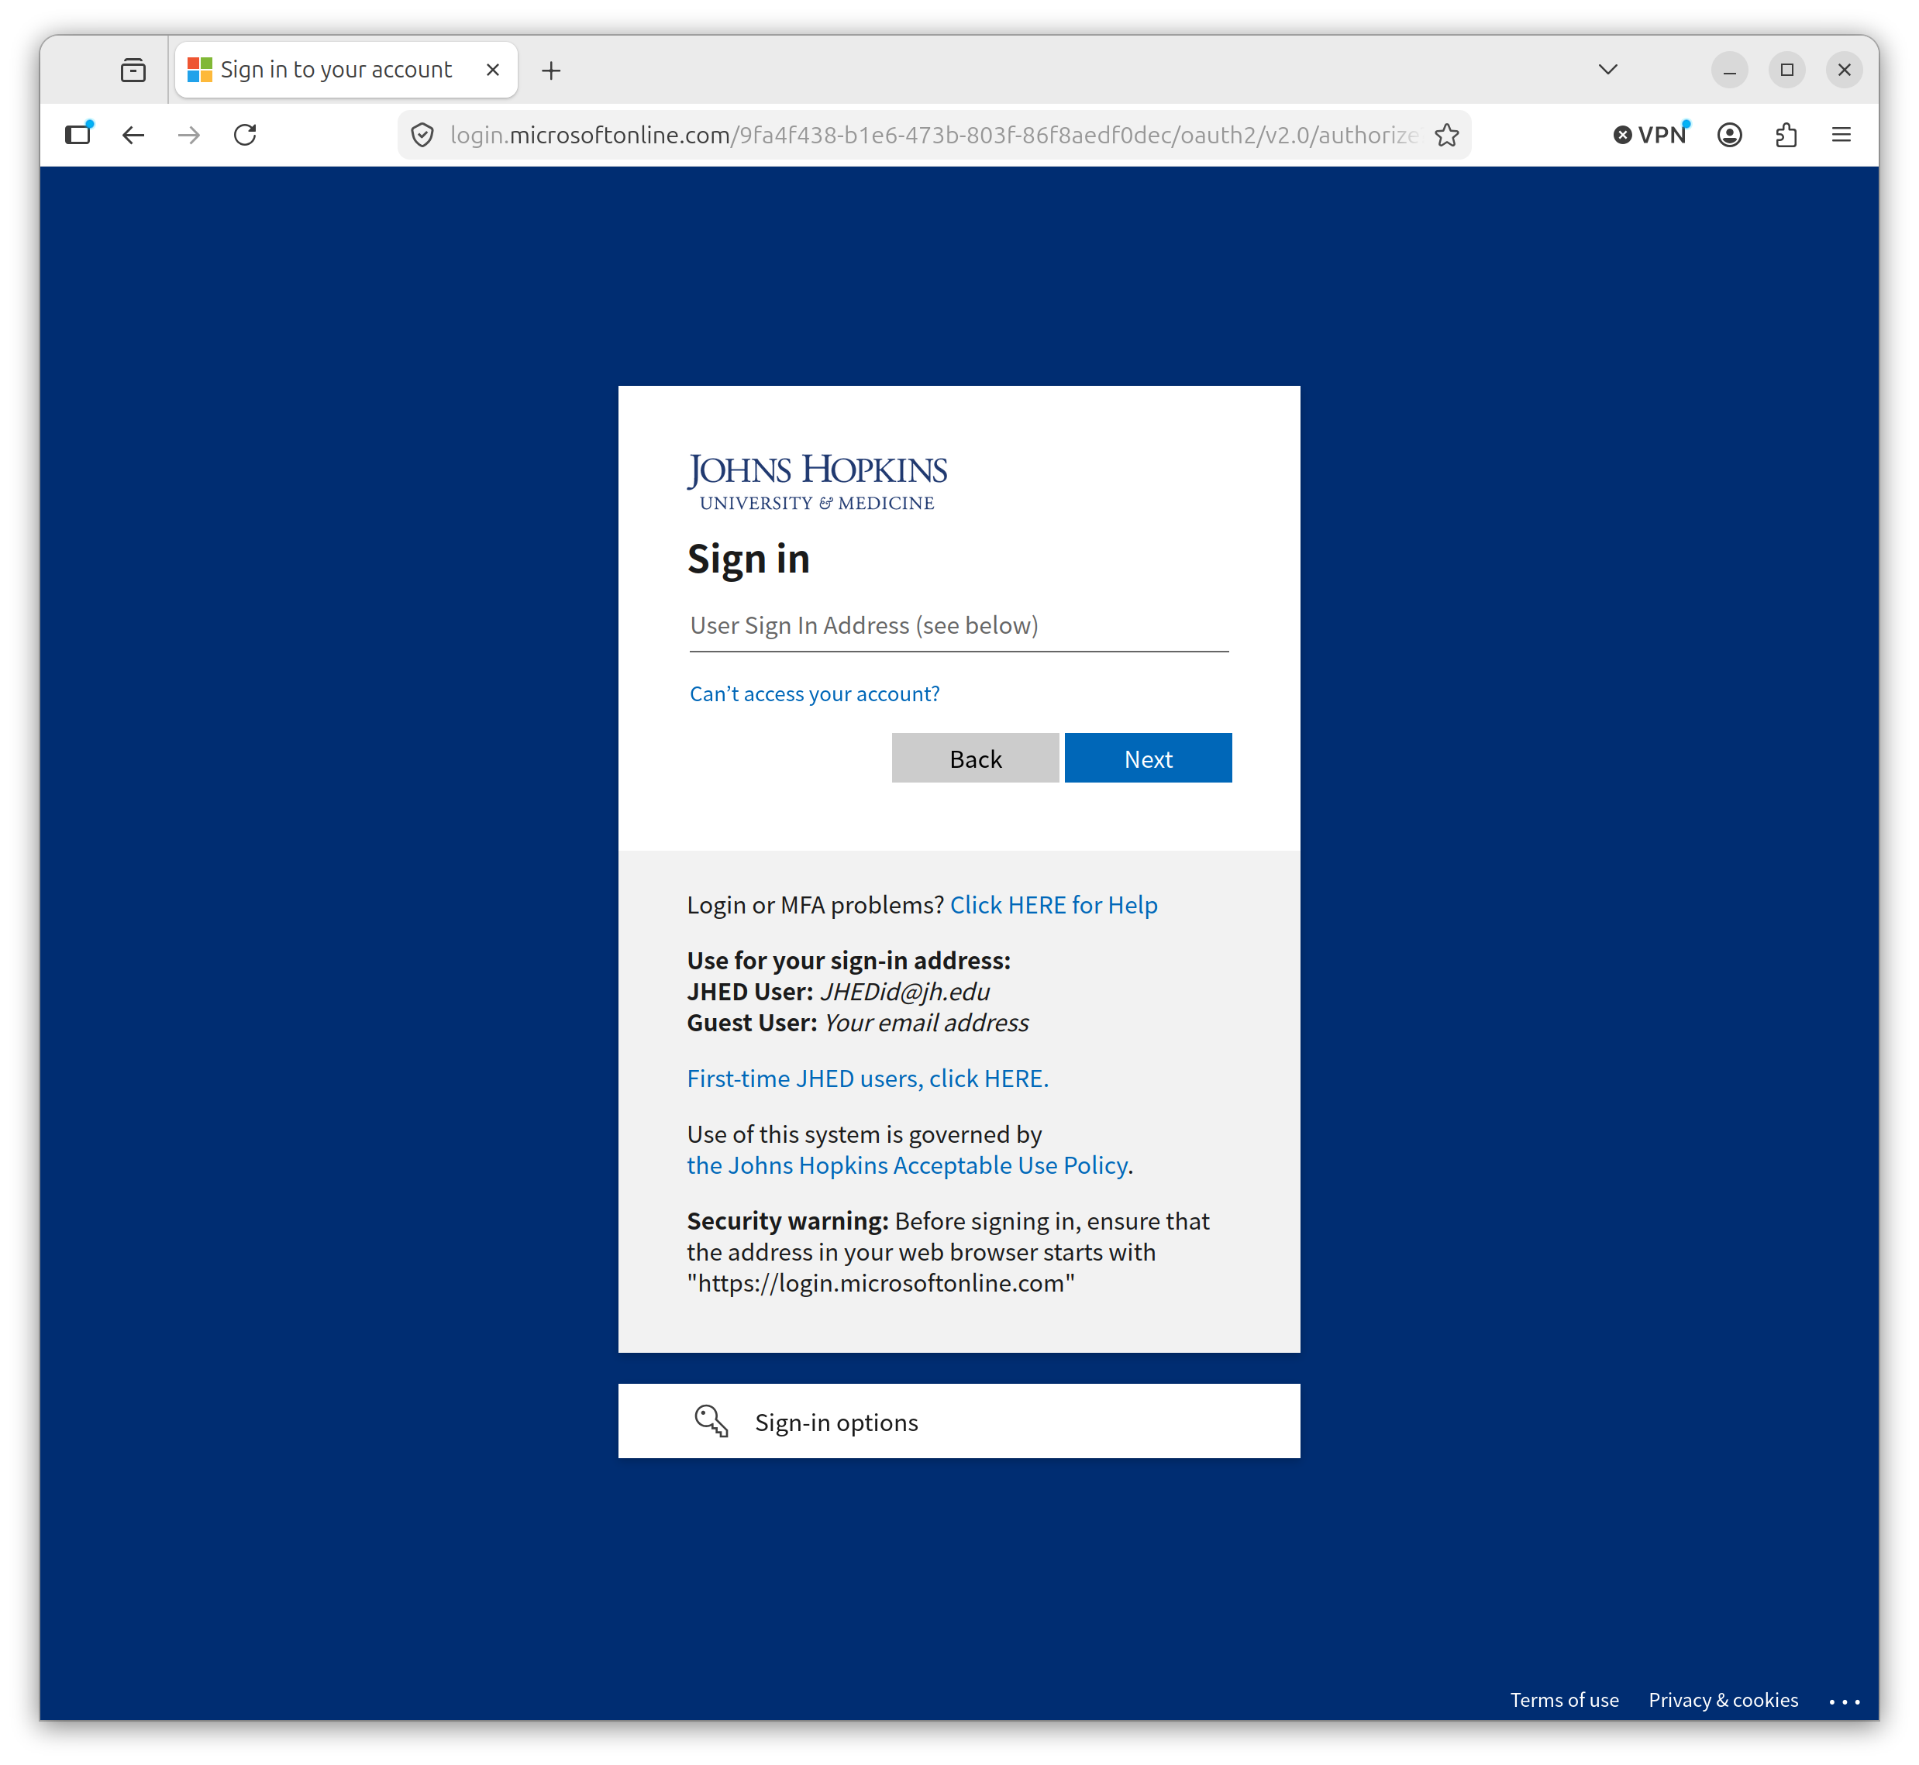Viewport: 1919px width, 1765px height.
Task: Open Sign-in options
Action: tap(958, 1421)
